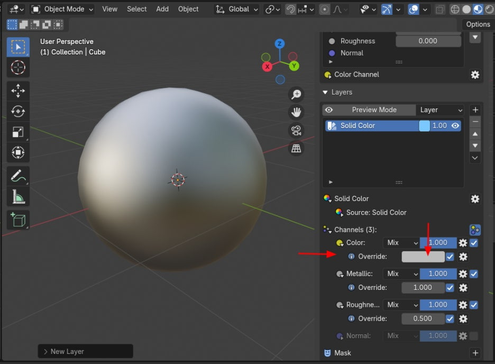The height and width of the screenshot is (364, 495).
Task: Open gear for Color Override
Action: (463, 257)
